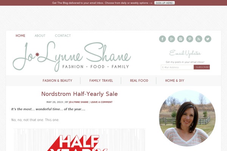Screen dimensions: 227x151
Task: Open the Google Plus social icon
Action: pos(171,39)
